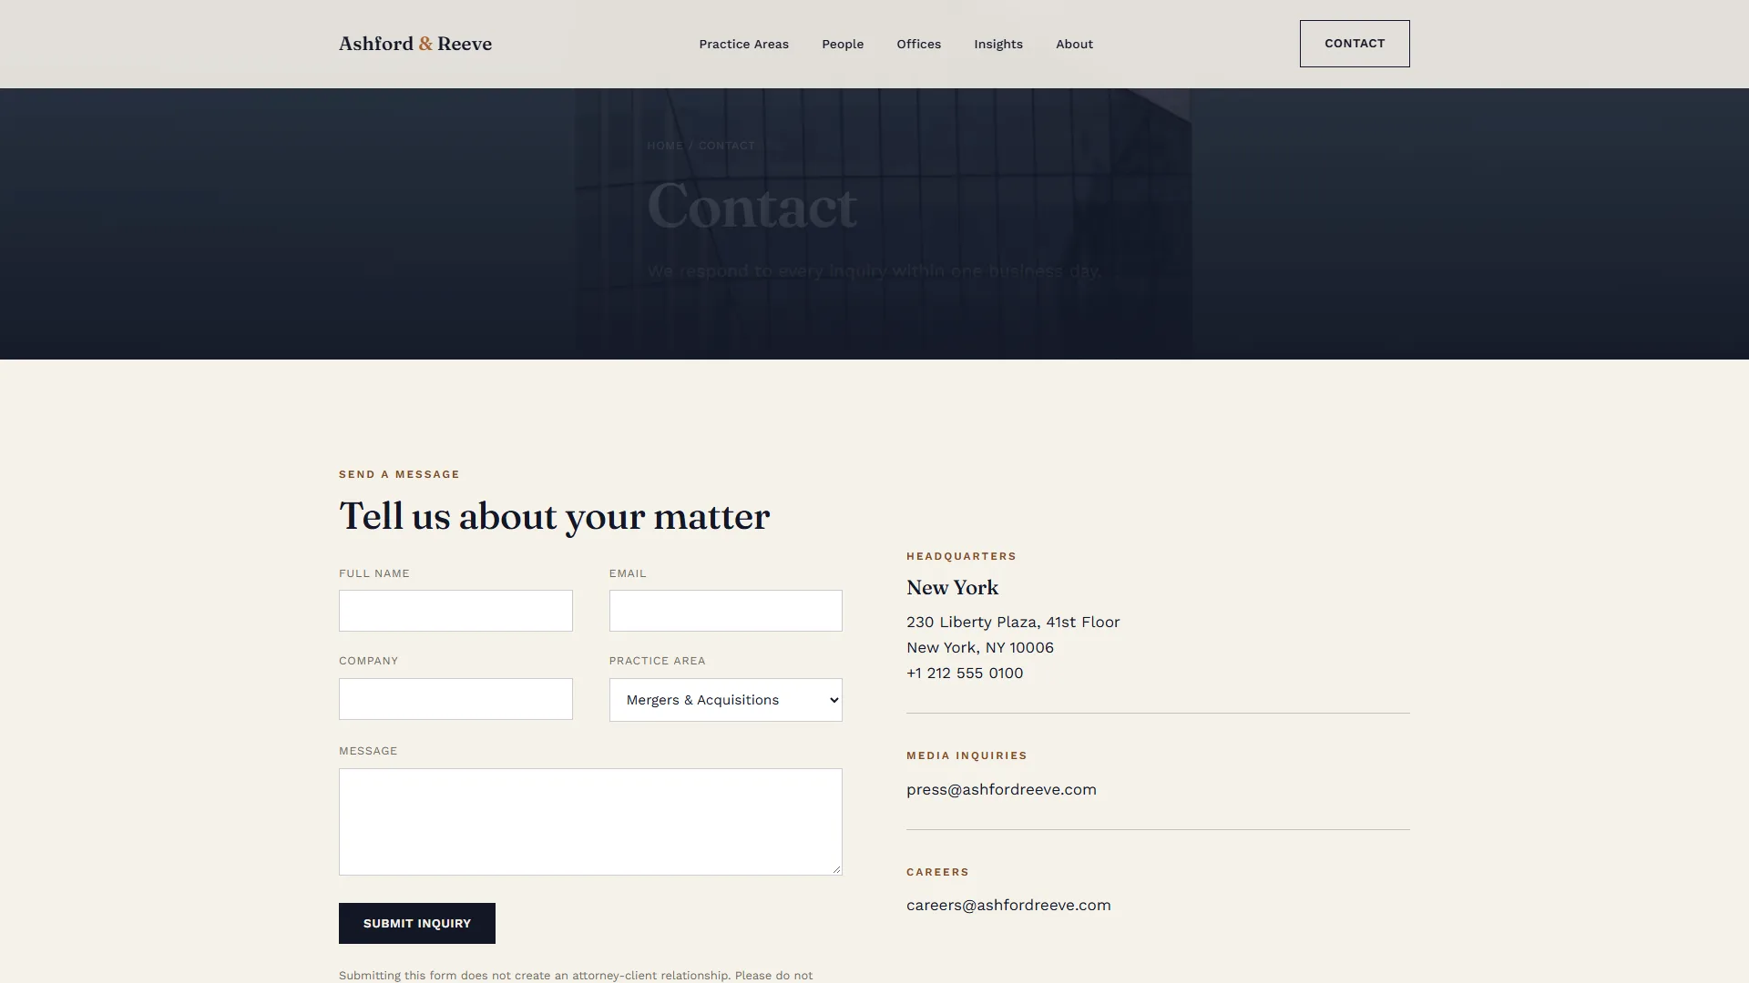
Task: Click the Submit Inquiry button
Action: [417, 923]
